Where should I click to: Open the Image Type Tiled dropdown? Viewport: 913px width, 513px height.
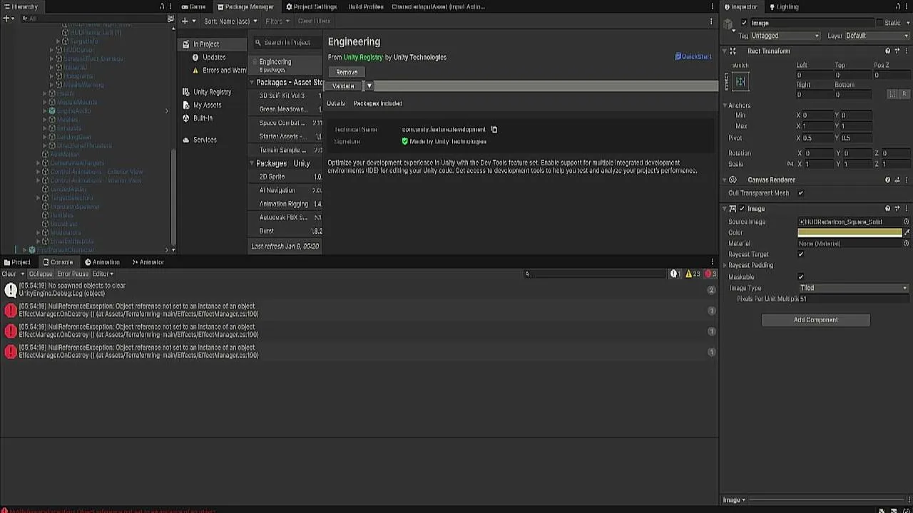(x=853, y=288)
